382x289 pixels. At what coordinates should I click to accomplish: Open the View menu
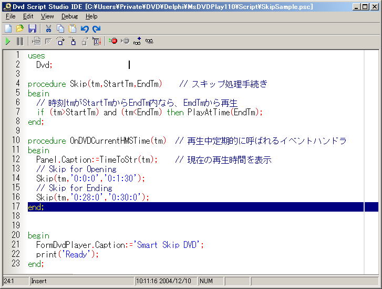[47, 16]
